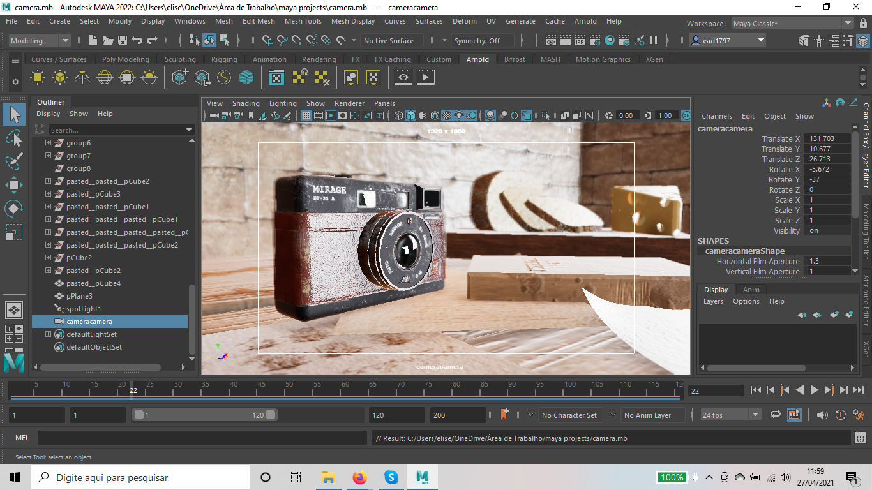The width and height of the screenshot is (872, 490).
Task: Open Skype from the taskbar
Action: click(391, 477)
